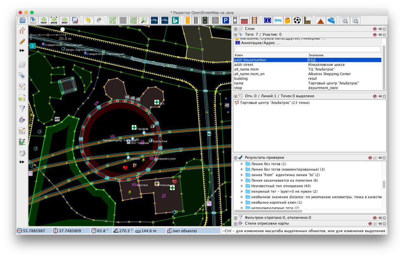
Task: Collapse the selection list panel
Action: [235, 96]
